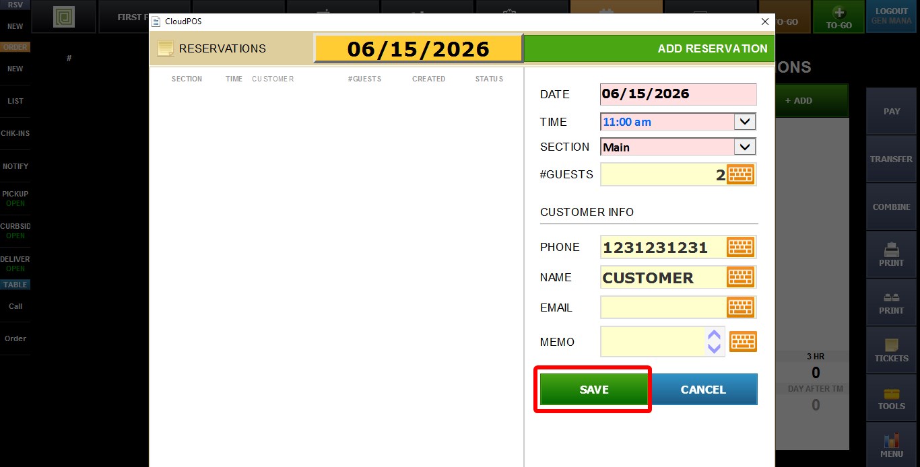Open keyboard for the EMAIL field
This screenshot has width=920, height=467.
740,308
